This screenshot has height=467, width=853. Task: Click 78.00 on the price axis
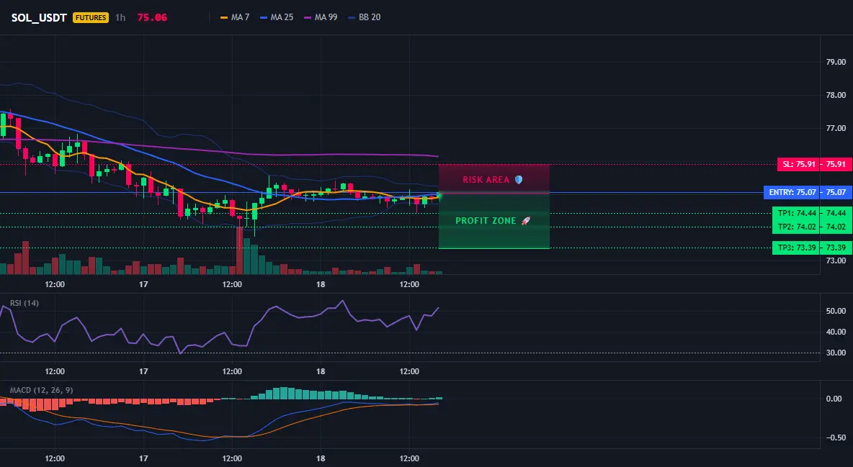coord(836,95)
